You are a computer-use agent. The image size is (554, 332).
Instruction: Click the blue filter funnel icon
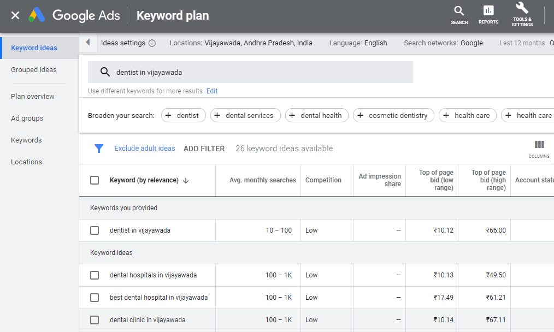pyautogui.click(x=99, y=149)
